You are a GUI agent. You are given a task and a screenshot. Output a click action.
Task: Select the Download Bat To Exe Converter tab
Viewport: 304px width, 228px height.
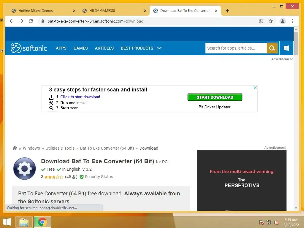(185, 11)
